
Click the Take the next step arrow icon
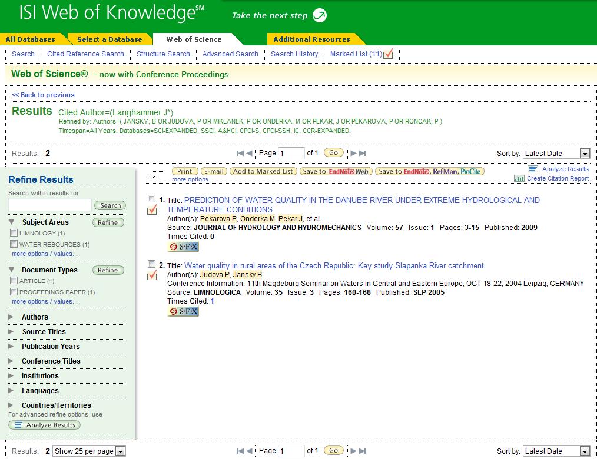tap(320, 15)
